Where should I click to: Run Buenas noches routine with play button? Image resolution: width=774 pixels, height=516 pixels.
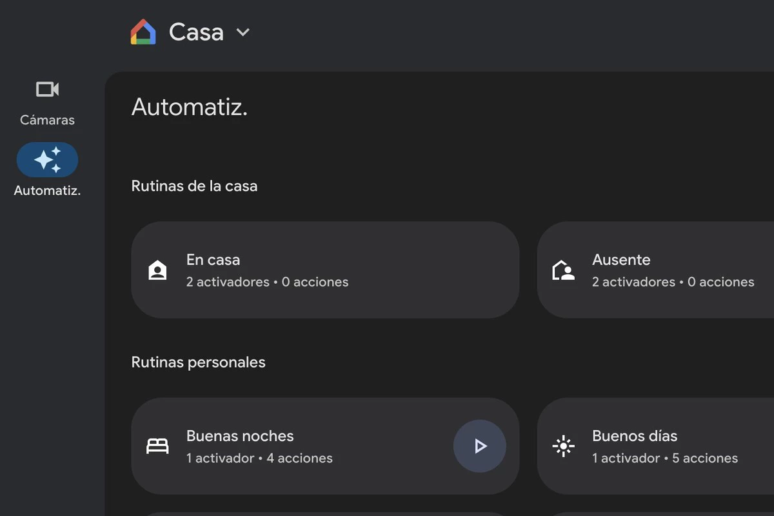[x=479, y=446]
